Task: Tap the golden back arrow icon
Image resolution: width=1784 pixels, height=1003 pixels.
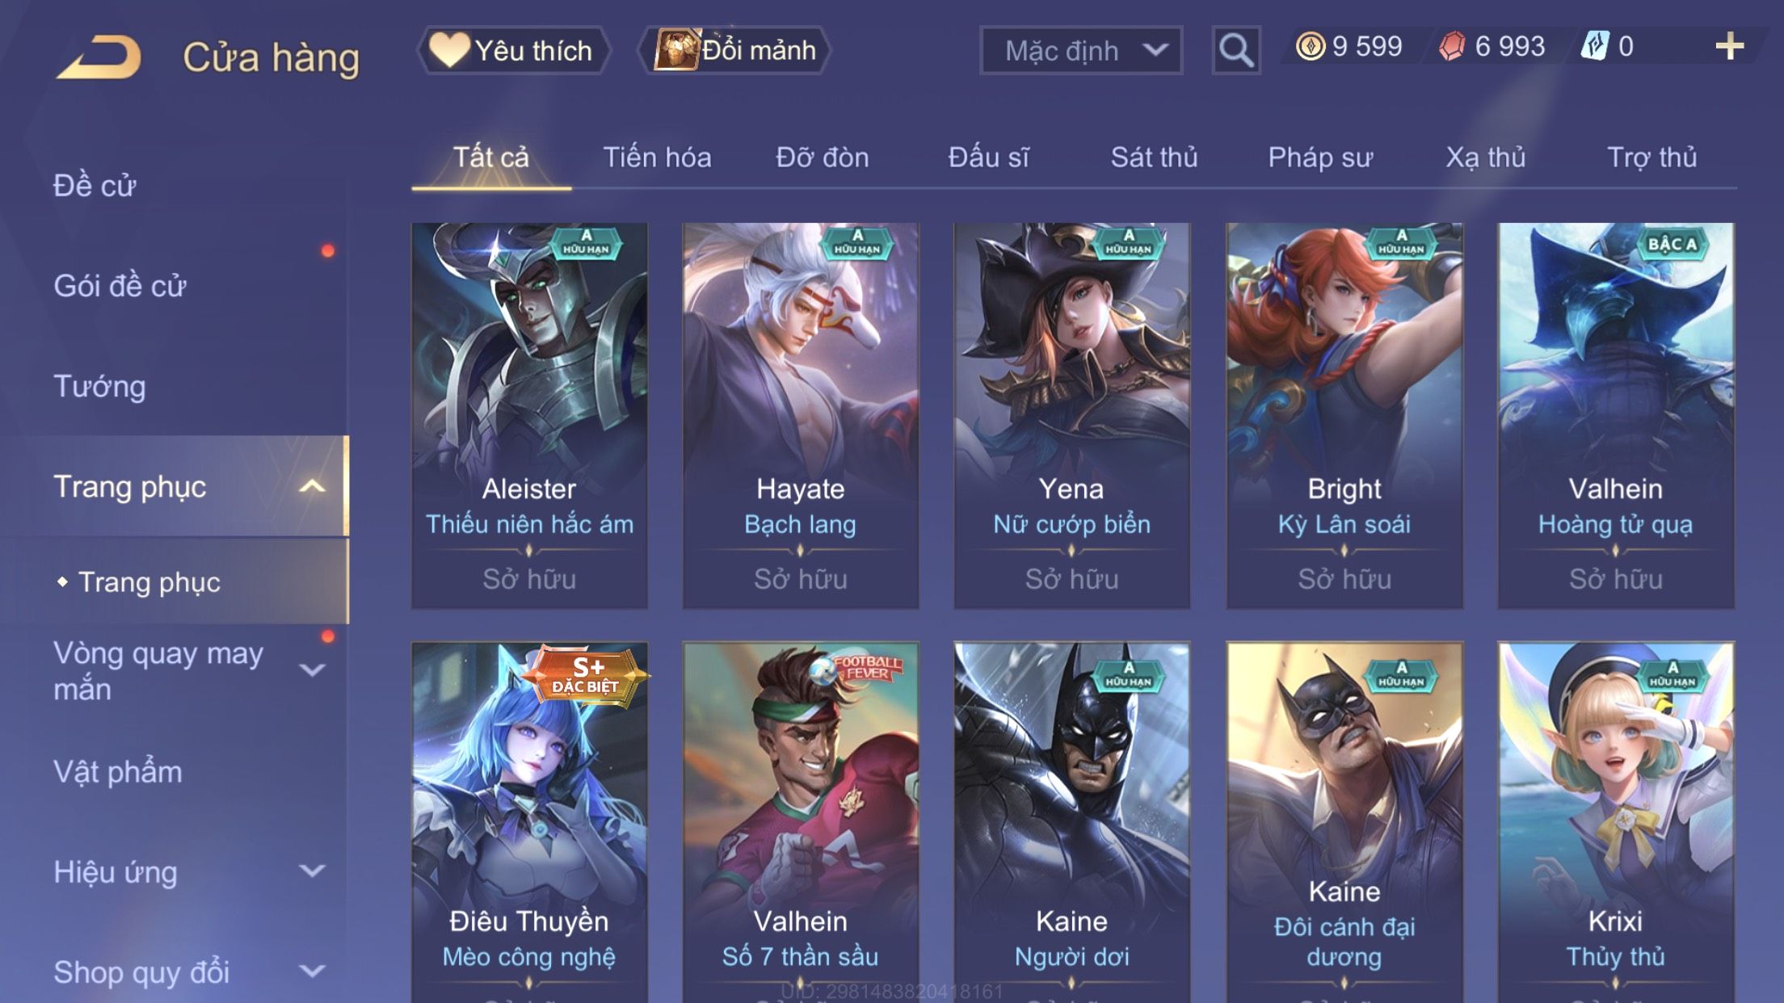Action: click(99, 57)
